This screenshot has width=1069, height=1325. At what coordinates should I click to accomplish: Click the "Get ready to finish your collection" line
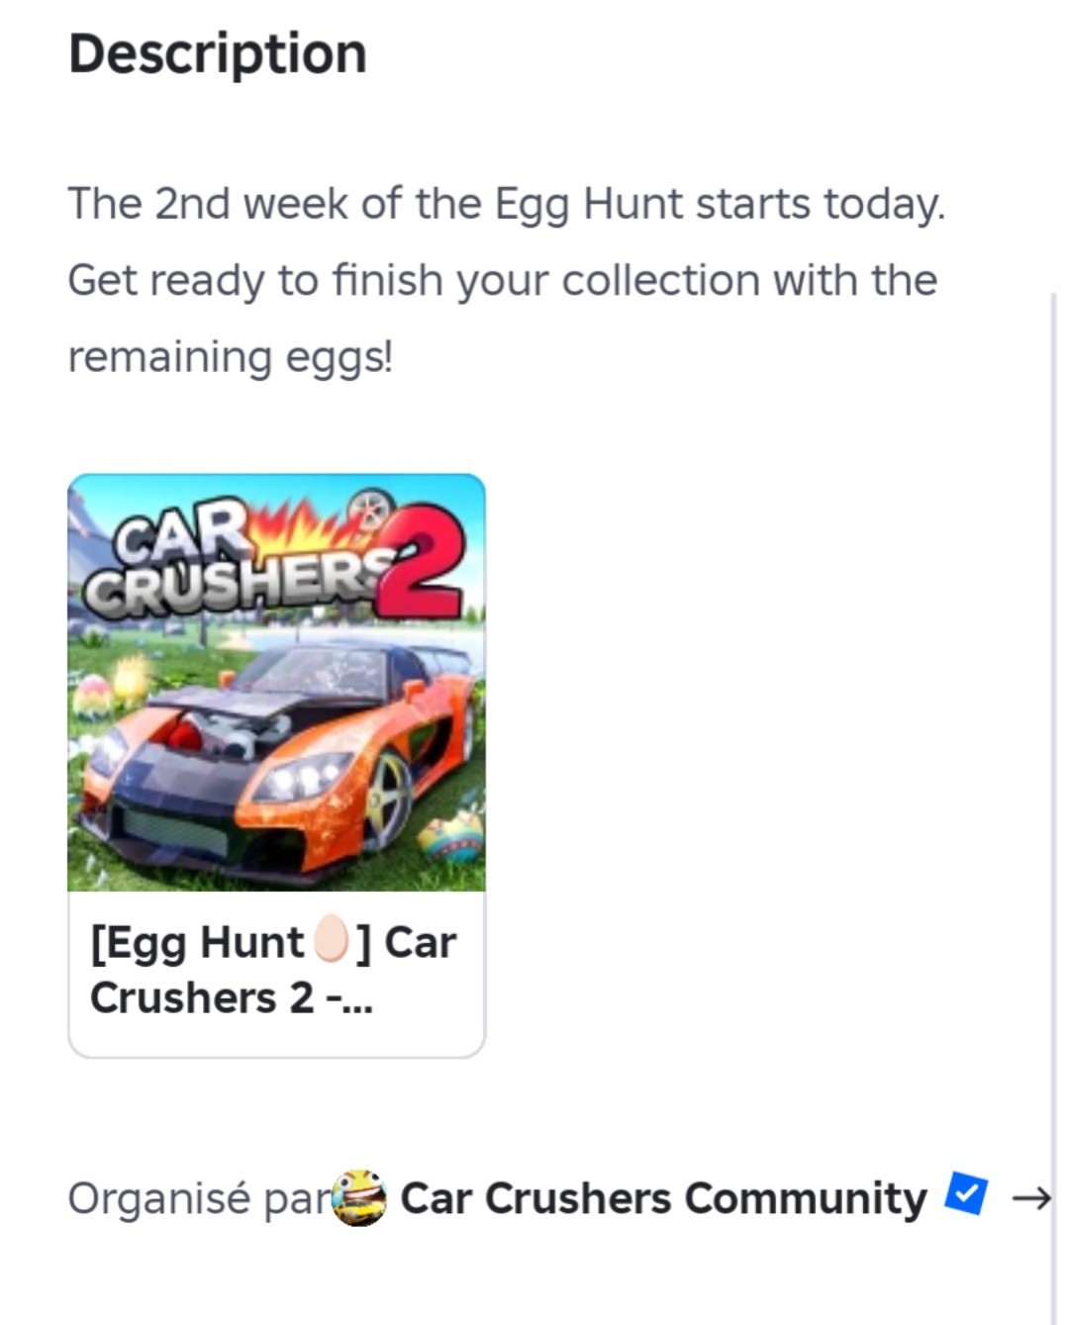(x=502, y=280)
